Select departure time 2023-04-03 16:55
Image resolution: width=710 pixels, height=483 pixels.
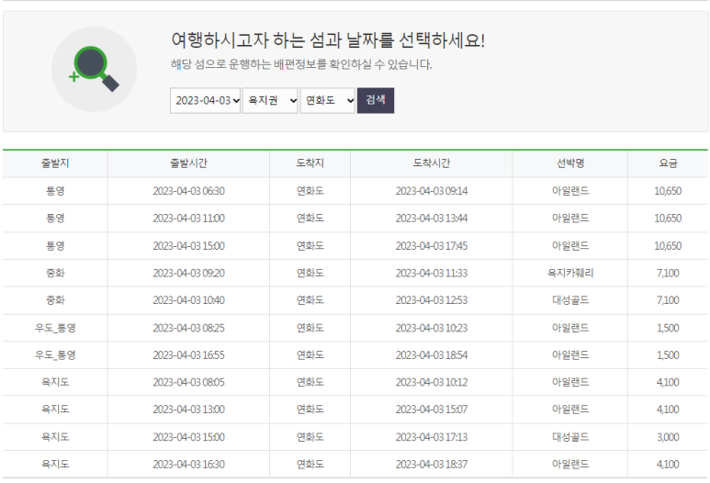(188, 354)
